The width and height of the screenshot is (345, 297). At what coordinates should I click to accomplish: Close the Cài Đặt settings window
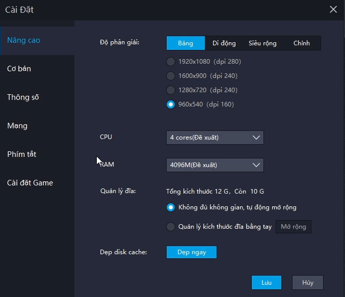[333, 9]
